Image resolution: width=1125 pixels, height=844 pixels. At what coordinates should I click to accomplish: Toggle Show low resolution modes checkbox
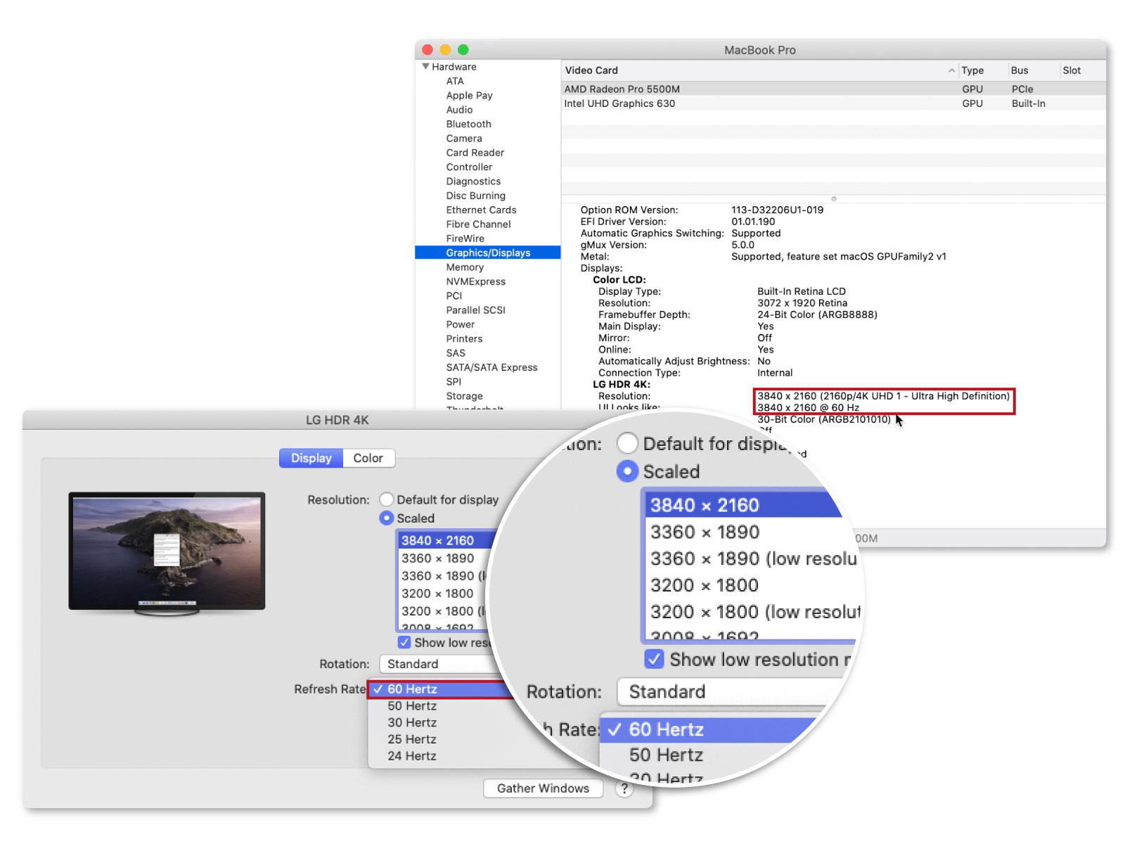pos(404,643)
